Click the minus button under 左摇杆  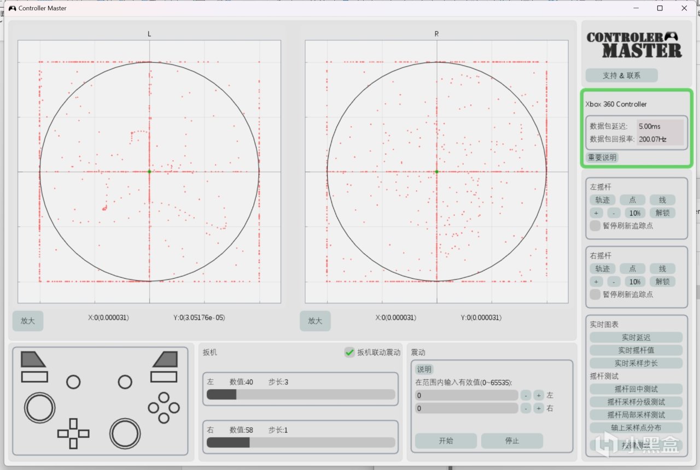[614, 213]
